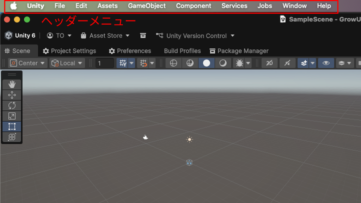Select the Move tool
The image size is (361, 203).
pyautogui.click(x=12, y=95)
